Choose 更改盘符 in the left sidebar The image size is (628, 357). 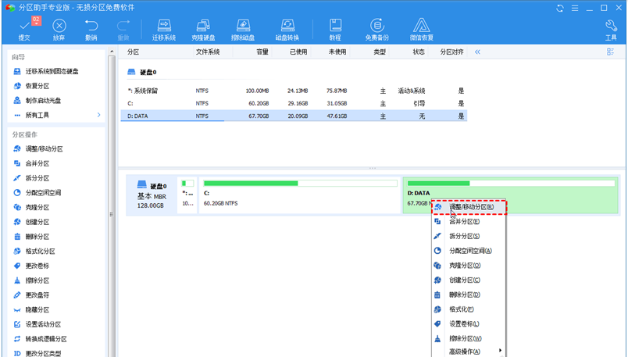(37, 295)
